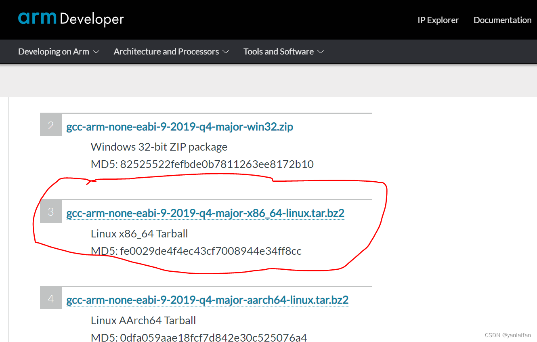This screenshot has height=342, width=537.
Task: Select the Developing on Arm menu item
Action: coord(58,51)
